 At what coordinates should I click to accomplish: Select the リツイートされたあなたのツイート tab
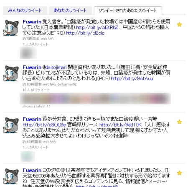[x=128, y=10]
